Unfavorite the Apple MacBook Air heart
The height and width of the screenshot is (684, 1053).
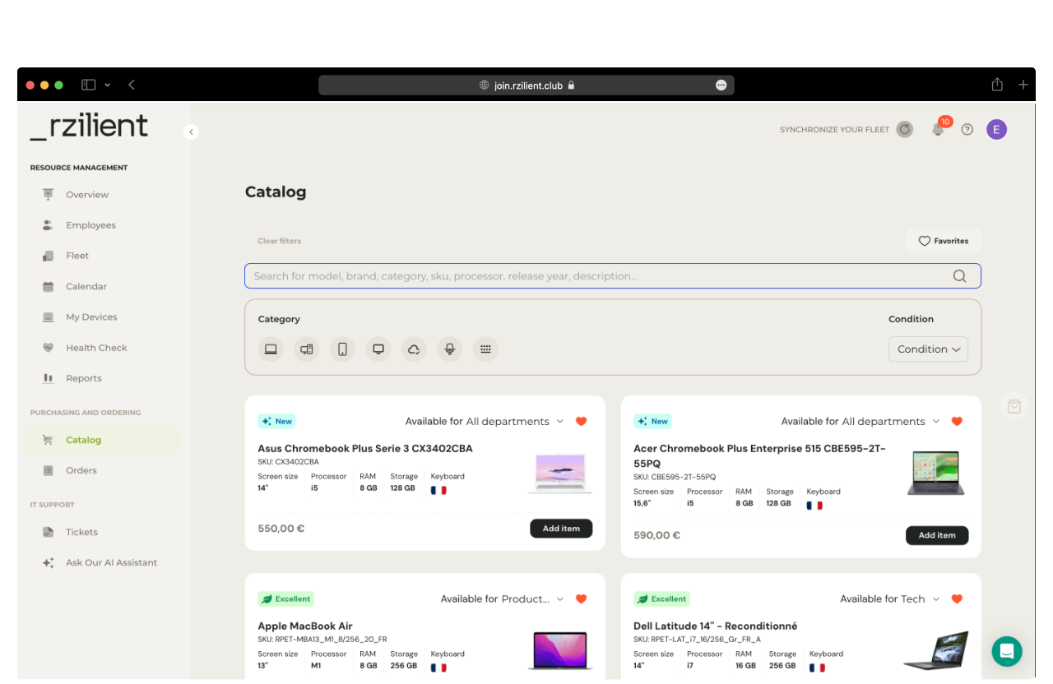[x=581, y=599]
